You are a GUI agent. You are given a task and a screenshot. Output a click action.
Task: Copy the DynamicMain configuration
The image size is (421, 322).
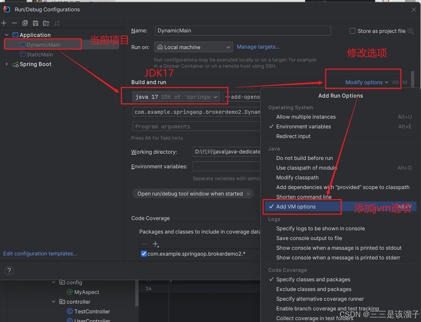[25, 23]
